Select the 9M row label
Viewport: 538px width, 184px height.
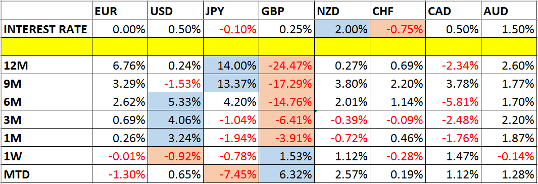tap(46, 84)
